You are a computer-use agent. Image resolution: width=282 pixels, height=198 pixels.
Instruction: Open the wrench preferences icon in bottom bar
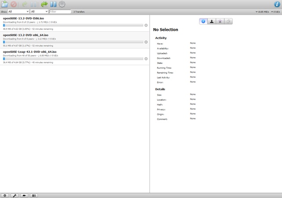point(15,195)
